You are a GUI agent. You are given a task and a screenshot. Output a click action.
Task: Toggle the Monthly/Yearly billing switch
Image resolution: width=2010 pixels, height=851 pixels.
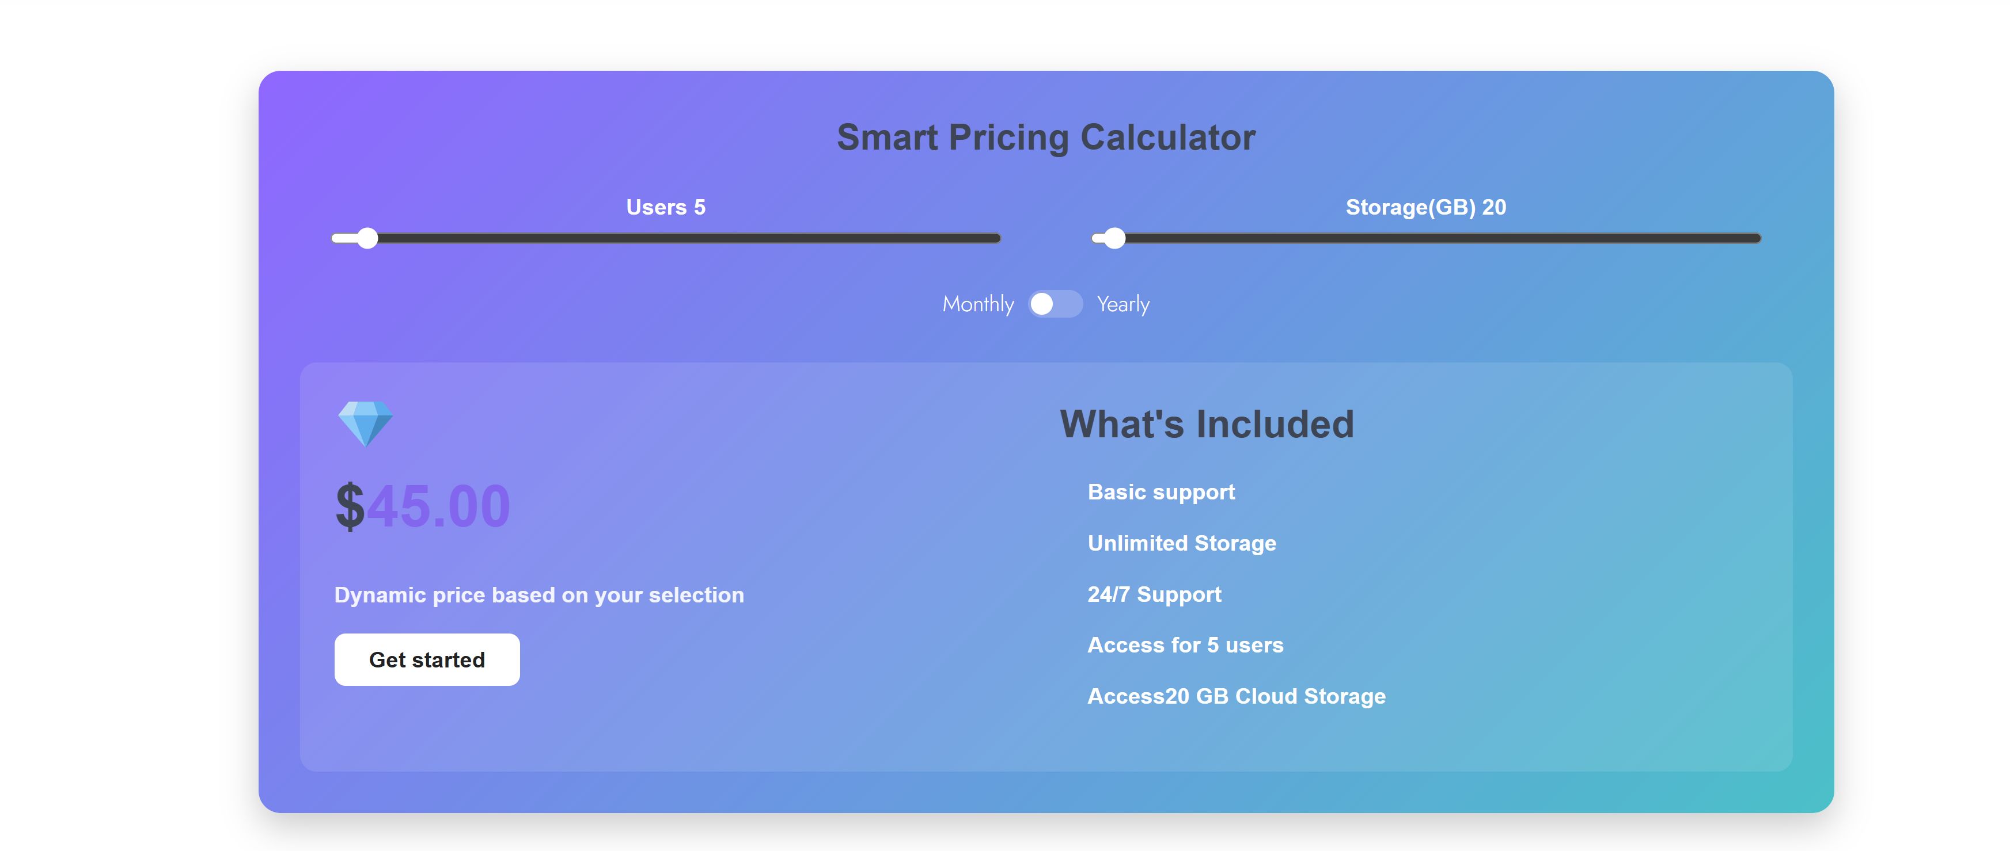pyautogui.click(x=1055, y=304)
